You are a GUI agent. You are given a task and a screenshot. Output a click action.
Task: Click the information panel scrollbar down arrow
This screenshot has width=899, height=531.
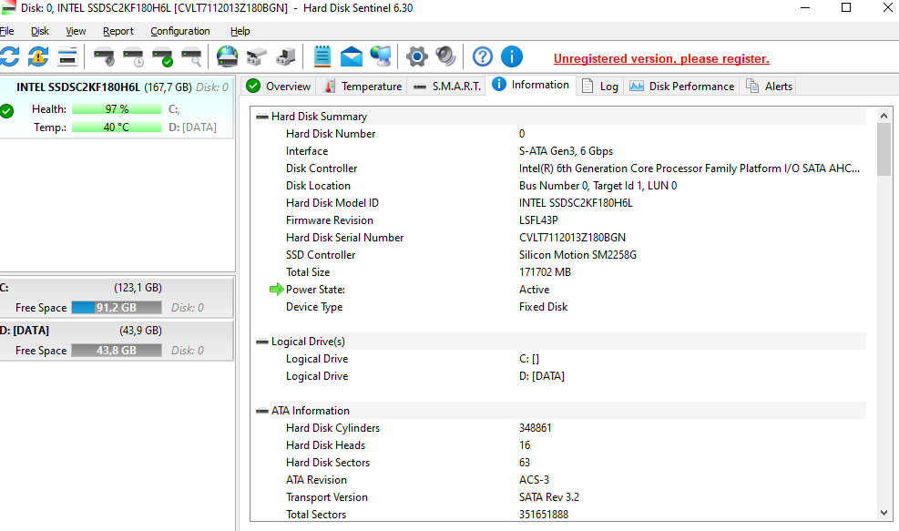(x=884, y=514)
